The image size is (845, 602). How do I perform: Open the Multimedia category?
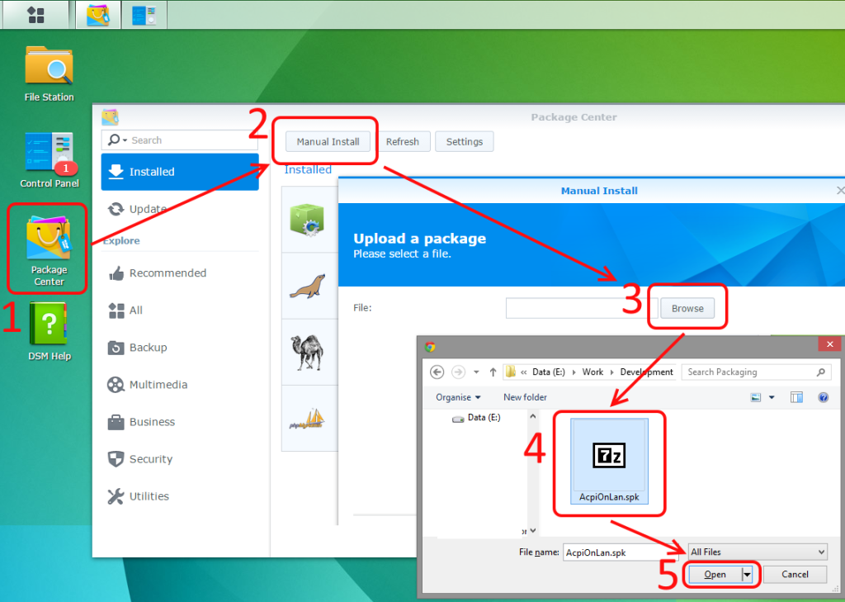click(179, 385)
